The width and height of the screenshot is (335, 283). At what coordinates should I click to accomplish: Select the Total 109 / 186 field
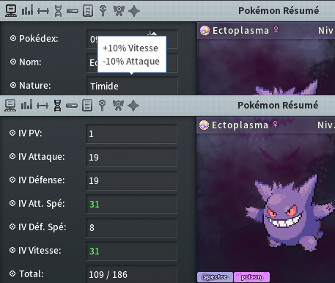pyautogui.click(x=131, y=274)
